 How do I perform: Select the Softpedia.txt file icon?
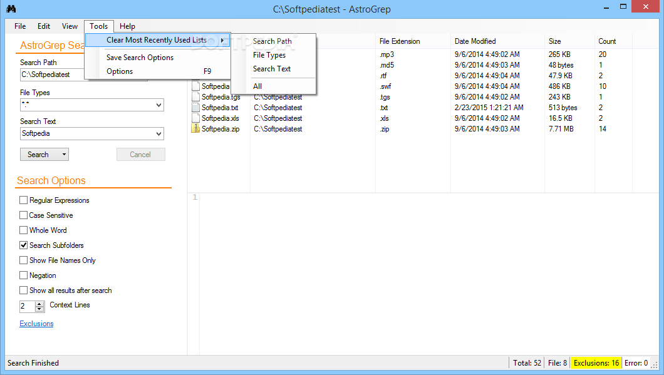point(195,108)
